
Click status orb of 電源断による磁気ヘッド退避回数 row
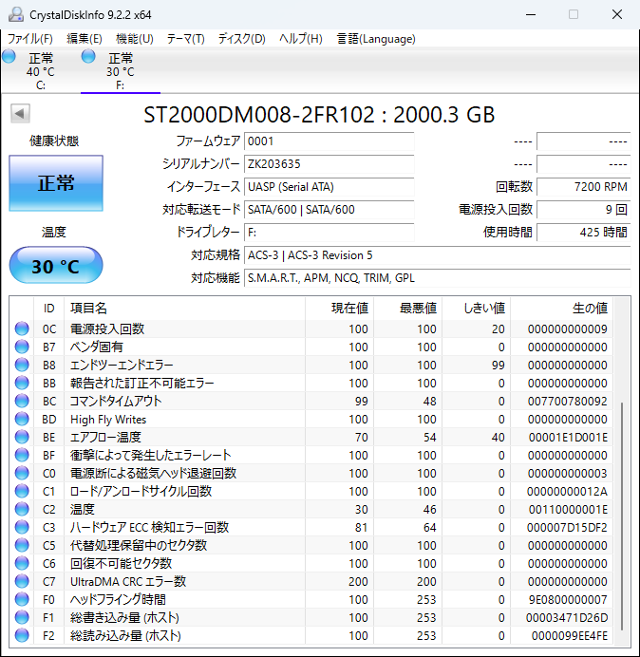pyautogui.click(x=22, y=473)
